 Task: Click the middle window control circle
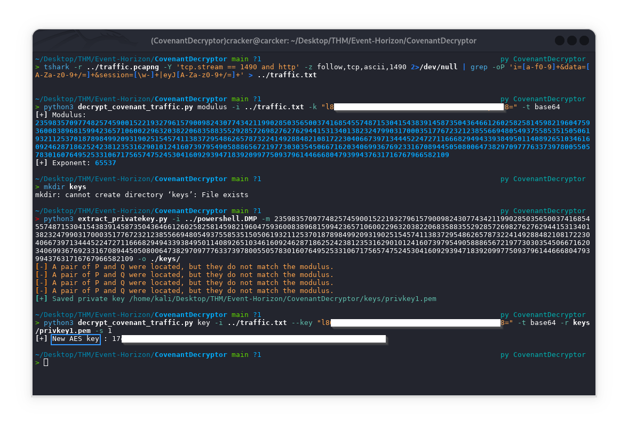[x=572, y=40]
